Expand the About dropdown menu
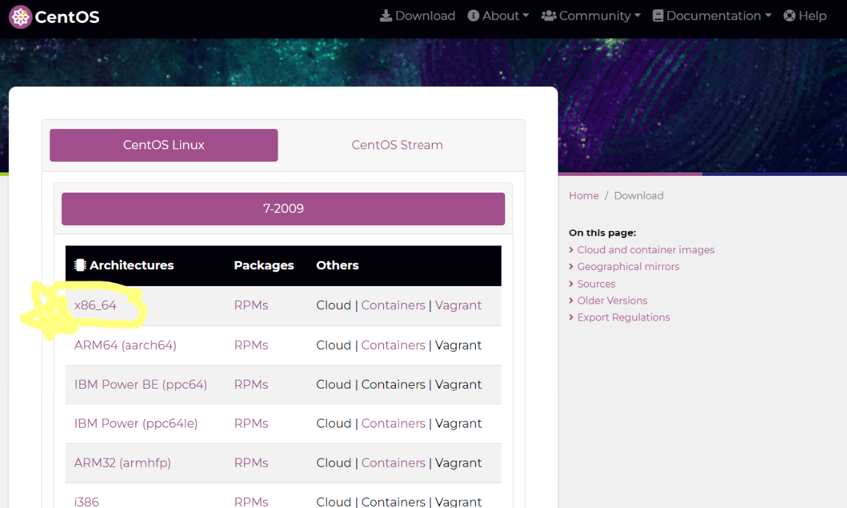Screen dimensions: 847x508 point(498,15)
